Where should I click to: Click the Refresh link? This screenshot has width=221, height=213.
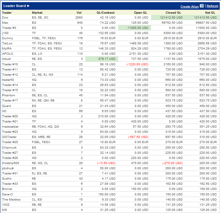coord(212,6)
